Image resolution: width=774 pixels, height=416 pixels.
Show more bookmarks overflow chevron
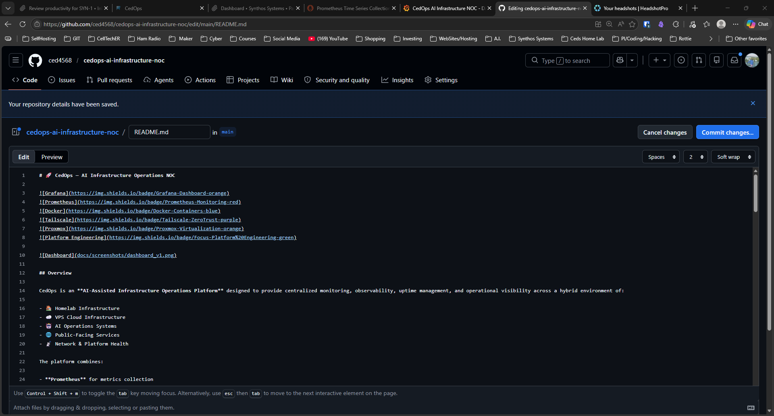click(x=711, y=39)
